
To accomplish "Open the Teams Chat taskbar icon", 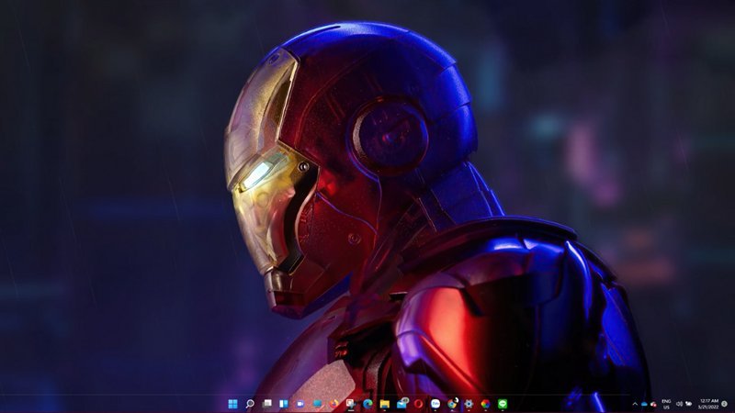I will click(x=300, y=404).
